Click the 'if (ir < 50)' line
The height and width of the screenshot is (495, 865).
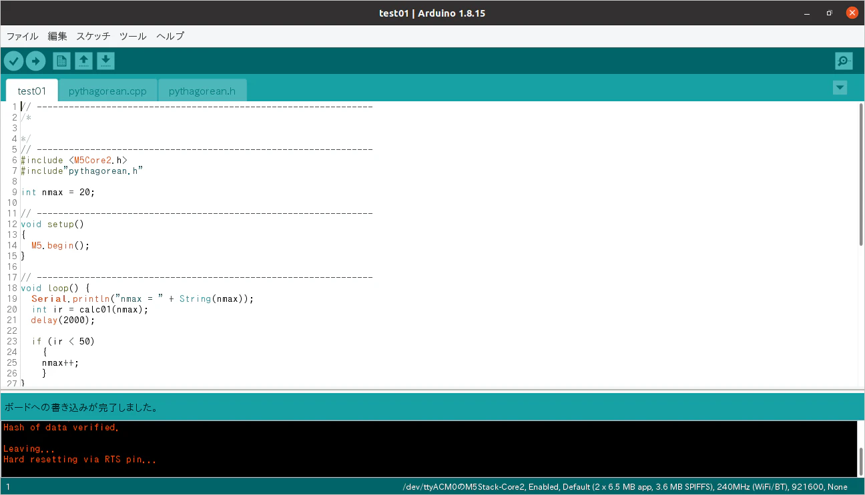click(x=63, y=341)
